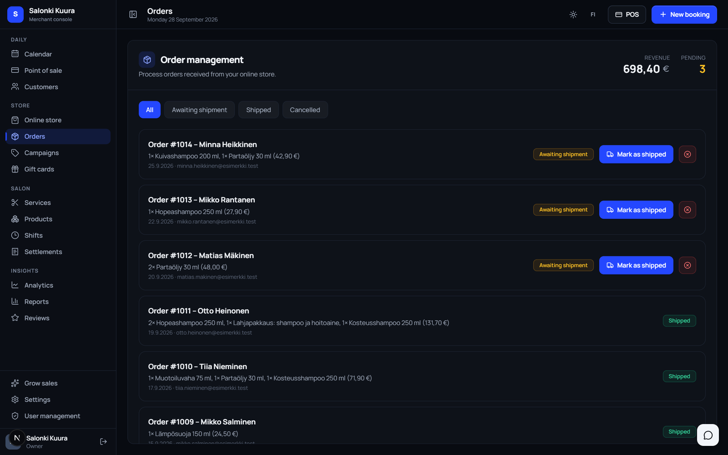Screen dimensions: 728x455
Task: Switch to the Cancelled tab
Action: pos(305,110)
